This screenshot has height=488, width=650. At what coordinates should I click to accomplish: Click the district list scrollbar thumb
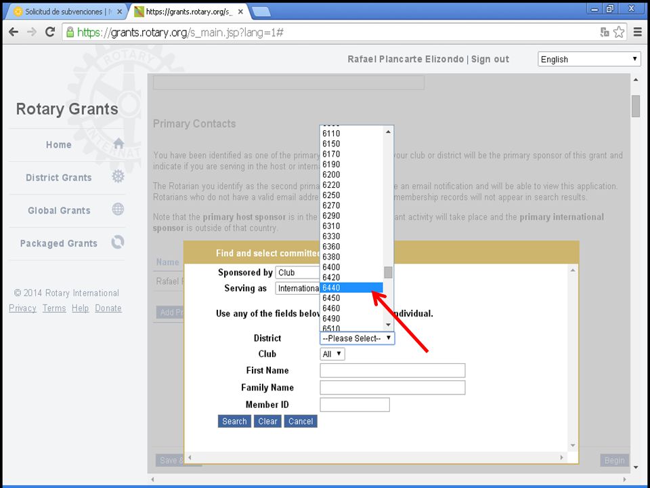pos(388,272)
